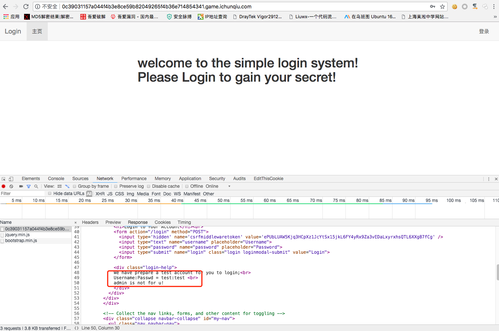Image resolution: width=499 pixels, height=331 pixels.
Task: Clear the network log
Action: 11,186
